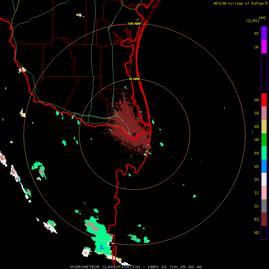Click the BI legend label

tap(256, 219)
